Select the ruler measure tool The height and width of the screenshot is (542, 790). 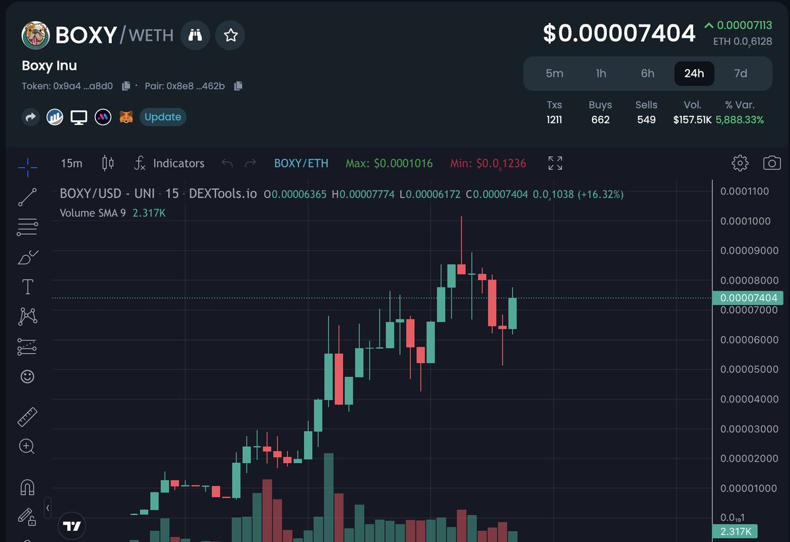click(28, 416)
